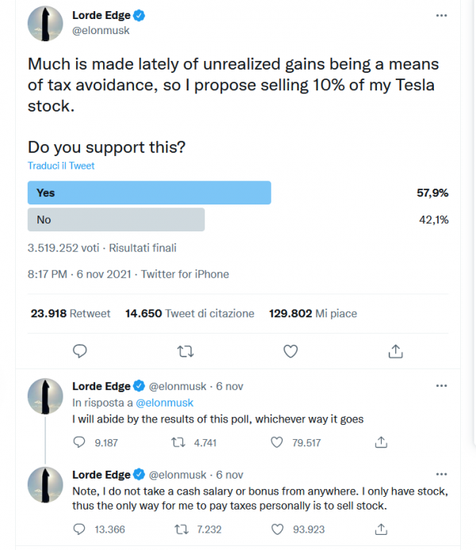476x550 pixels.
Task: Share the 'cash salary' reply tweet
Action: (x=381, y=529)
